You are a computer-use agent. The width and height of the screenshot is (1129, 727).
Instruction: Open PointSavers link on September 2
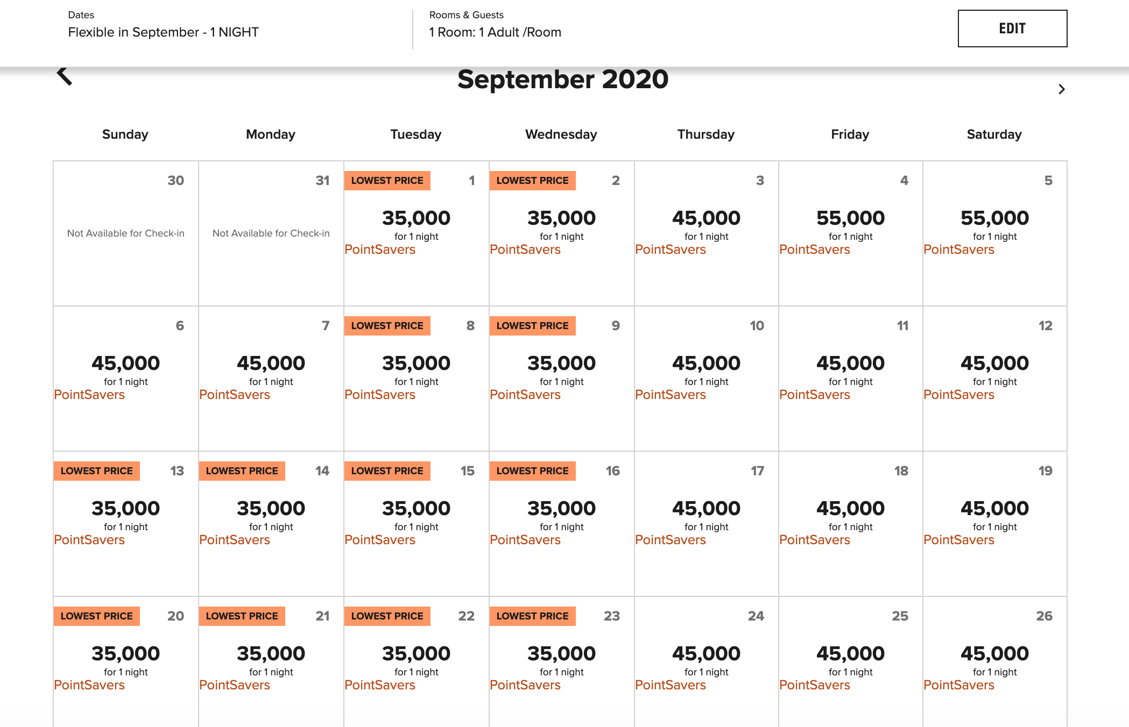coord(525,250)
